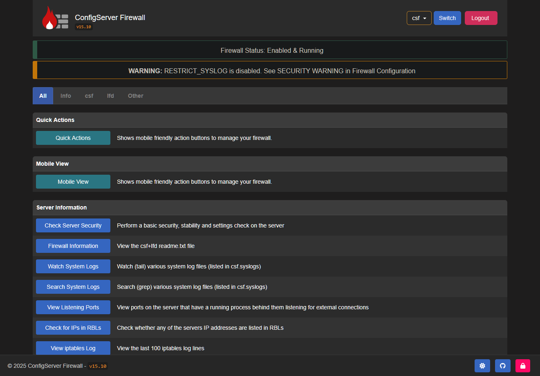Open the GitHub icon in footer
The width and height of the screenshot is (540, 376).
coord(503,366)
